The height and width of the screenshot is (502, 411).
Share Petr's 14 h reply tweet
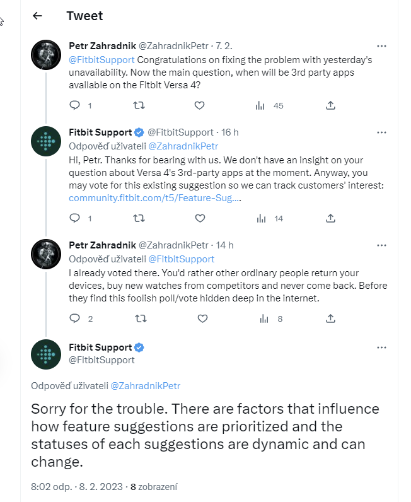click(x=330, y=318)
